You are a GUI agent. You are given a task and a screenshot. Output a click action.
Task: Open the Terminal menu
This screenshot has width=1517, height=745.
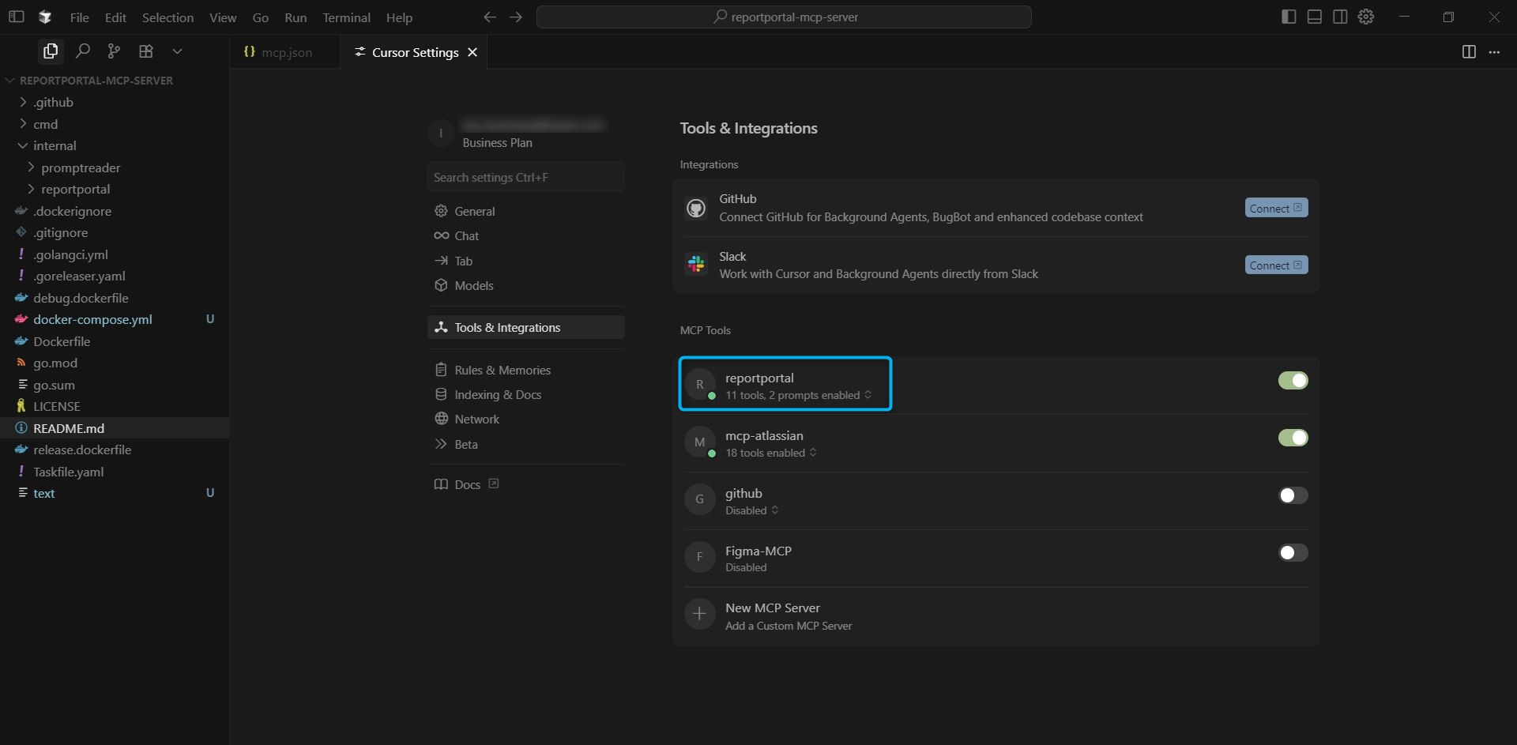[346, 17]
